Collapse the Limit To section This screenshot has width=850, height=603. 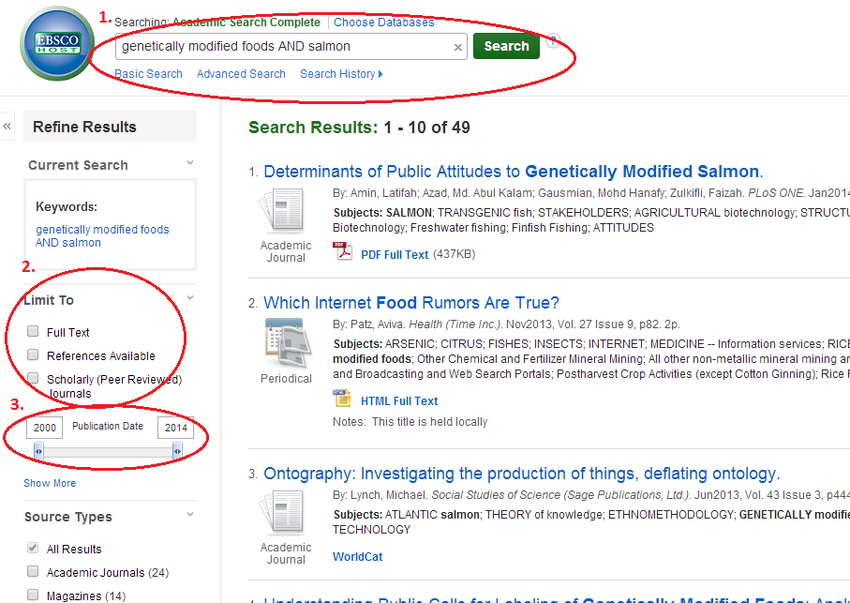coord(190,299)
